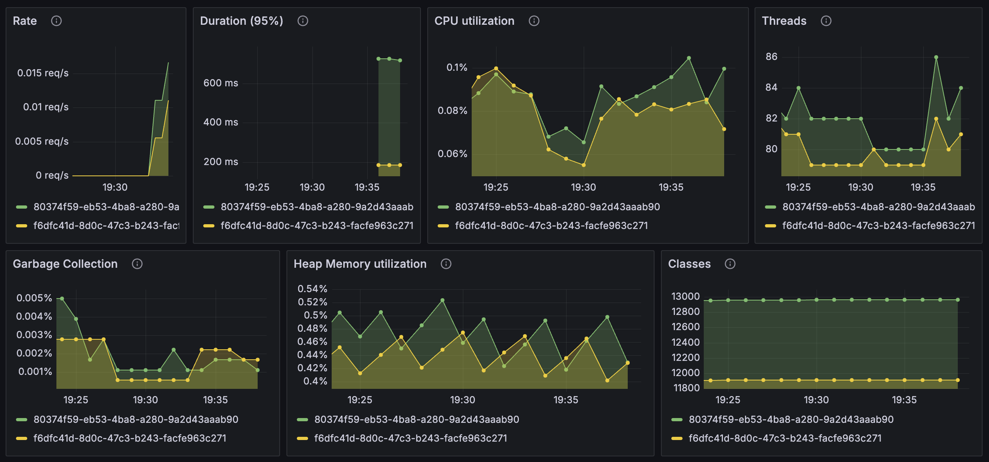Viewport: 989px width, 462px height.
Task: Click the Garbage Collection info icon
Action: [x=137, y=264]
